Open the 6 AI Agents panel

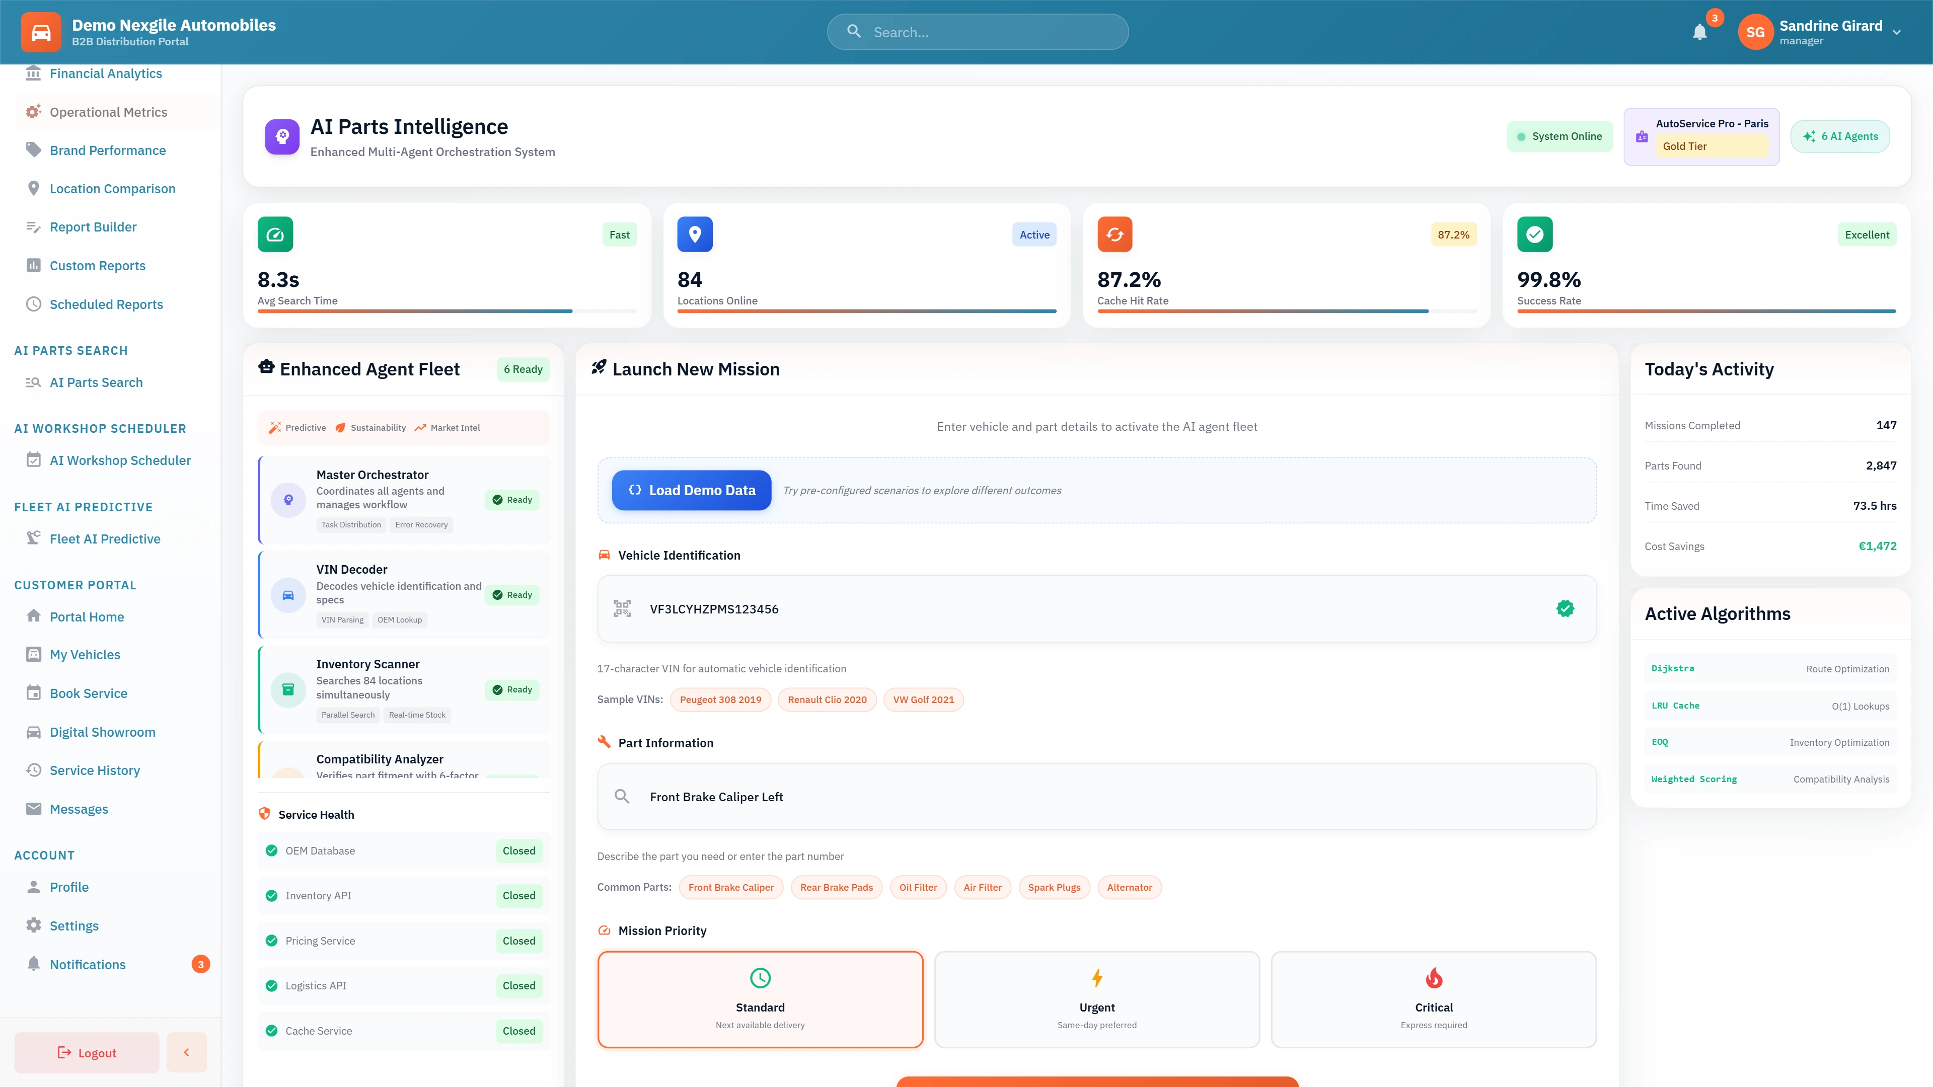(1840, 136)
